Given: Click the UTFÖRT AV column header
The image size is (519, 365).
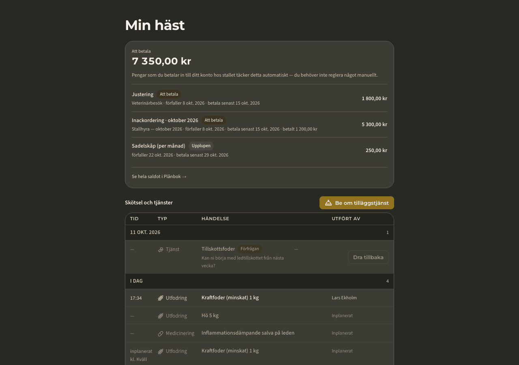Looking at the screenshot, I should coord(346,219).
